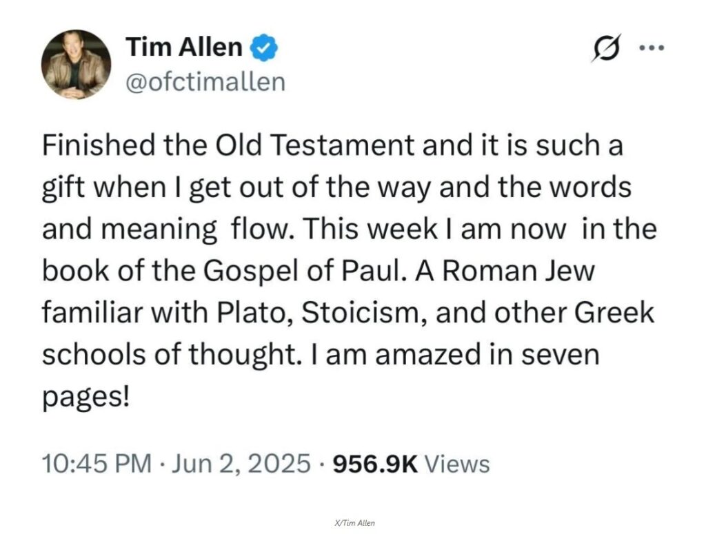The width and height of the screenshot is (706, 534).
Task: Click the word "gift" in the tweet
Action: click(64, 187)
